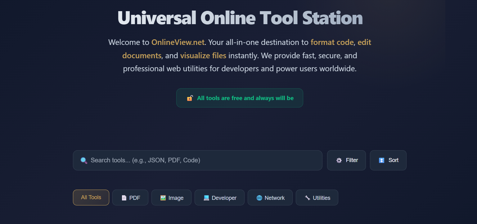Click the globe icon on Network category
This screenshot has width=477, height=224.
(259, 198)
